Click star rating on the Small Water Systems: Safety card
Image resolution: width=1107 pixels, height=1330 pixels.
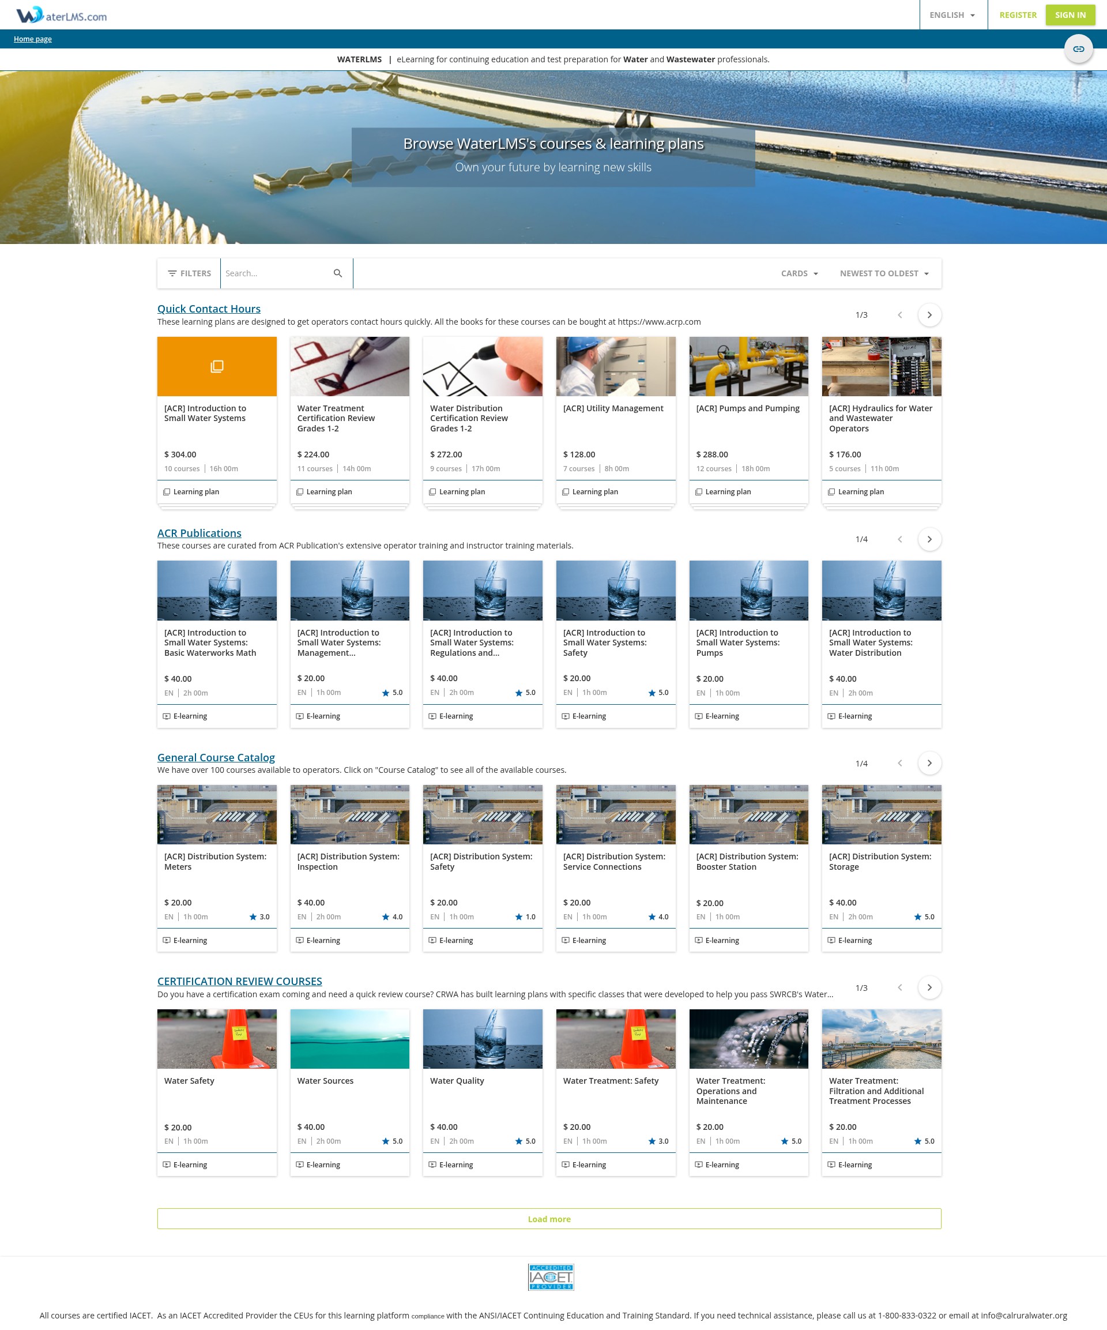tap(658, 692)
